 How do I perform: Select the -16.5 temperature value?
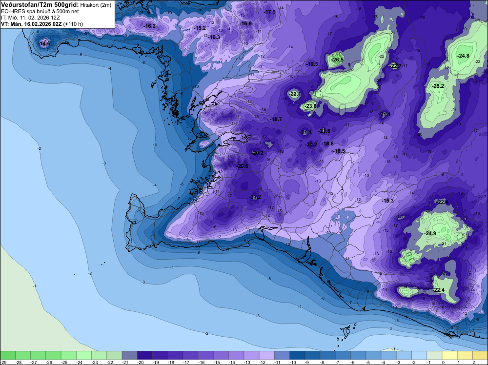point(339,151)
